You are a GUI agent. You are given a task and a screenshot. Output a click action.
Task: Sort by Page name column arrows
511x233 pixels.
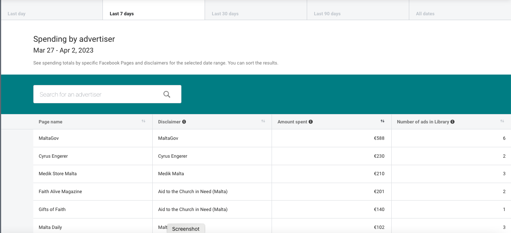pyautogui.click(x=143, y=121)
